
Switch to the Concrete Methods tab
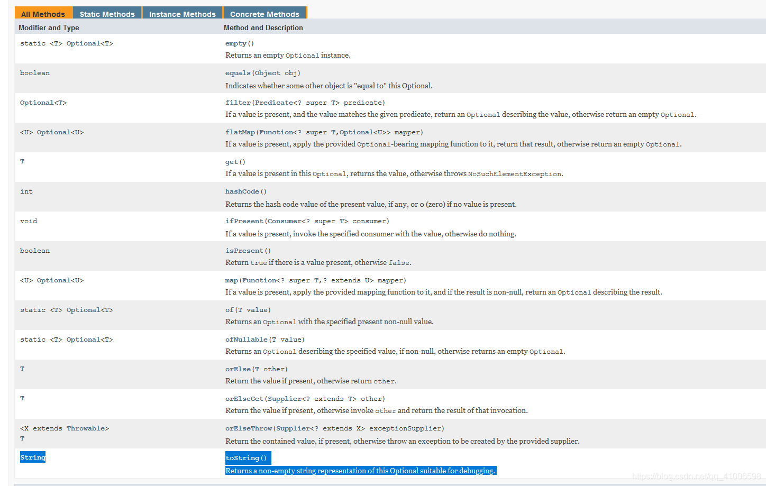(265, 14)
